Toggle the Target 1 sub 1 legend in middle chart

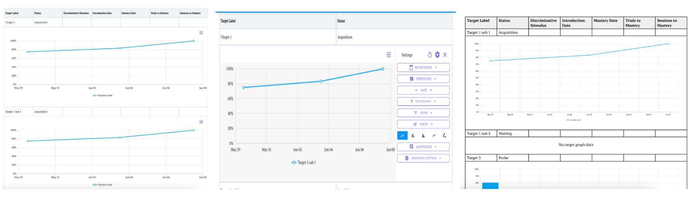(304, 162)
